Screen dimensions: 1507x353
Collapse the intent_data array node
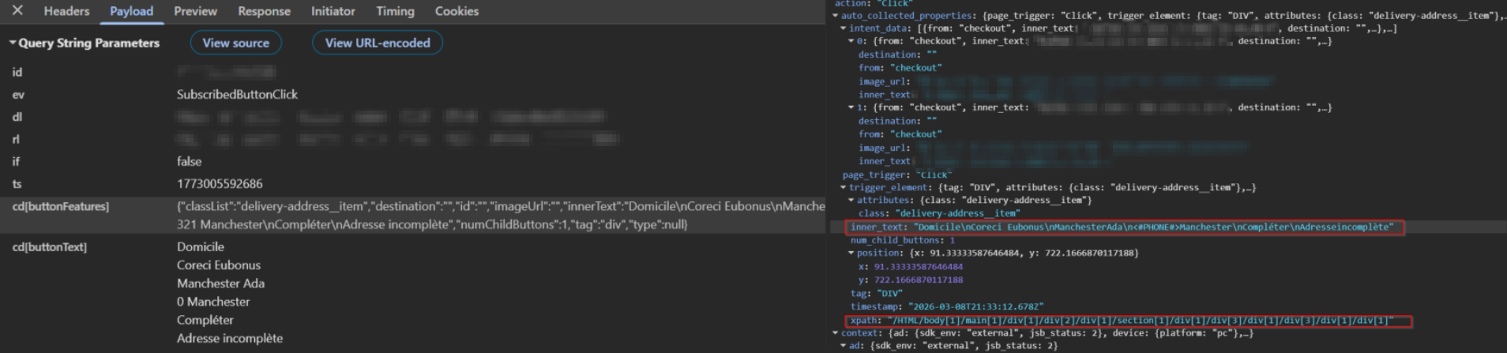pyautogui.click(x=844, y=28)
